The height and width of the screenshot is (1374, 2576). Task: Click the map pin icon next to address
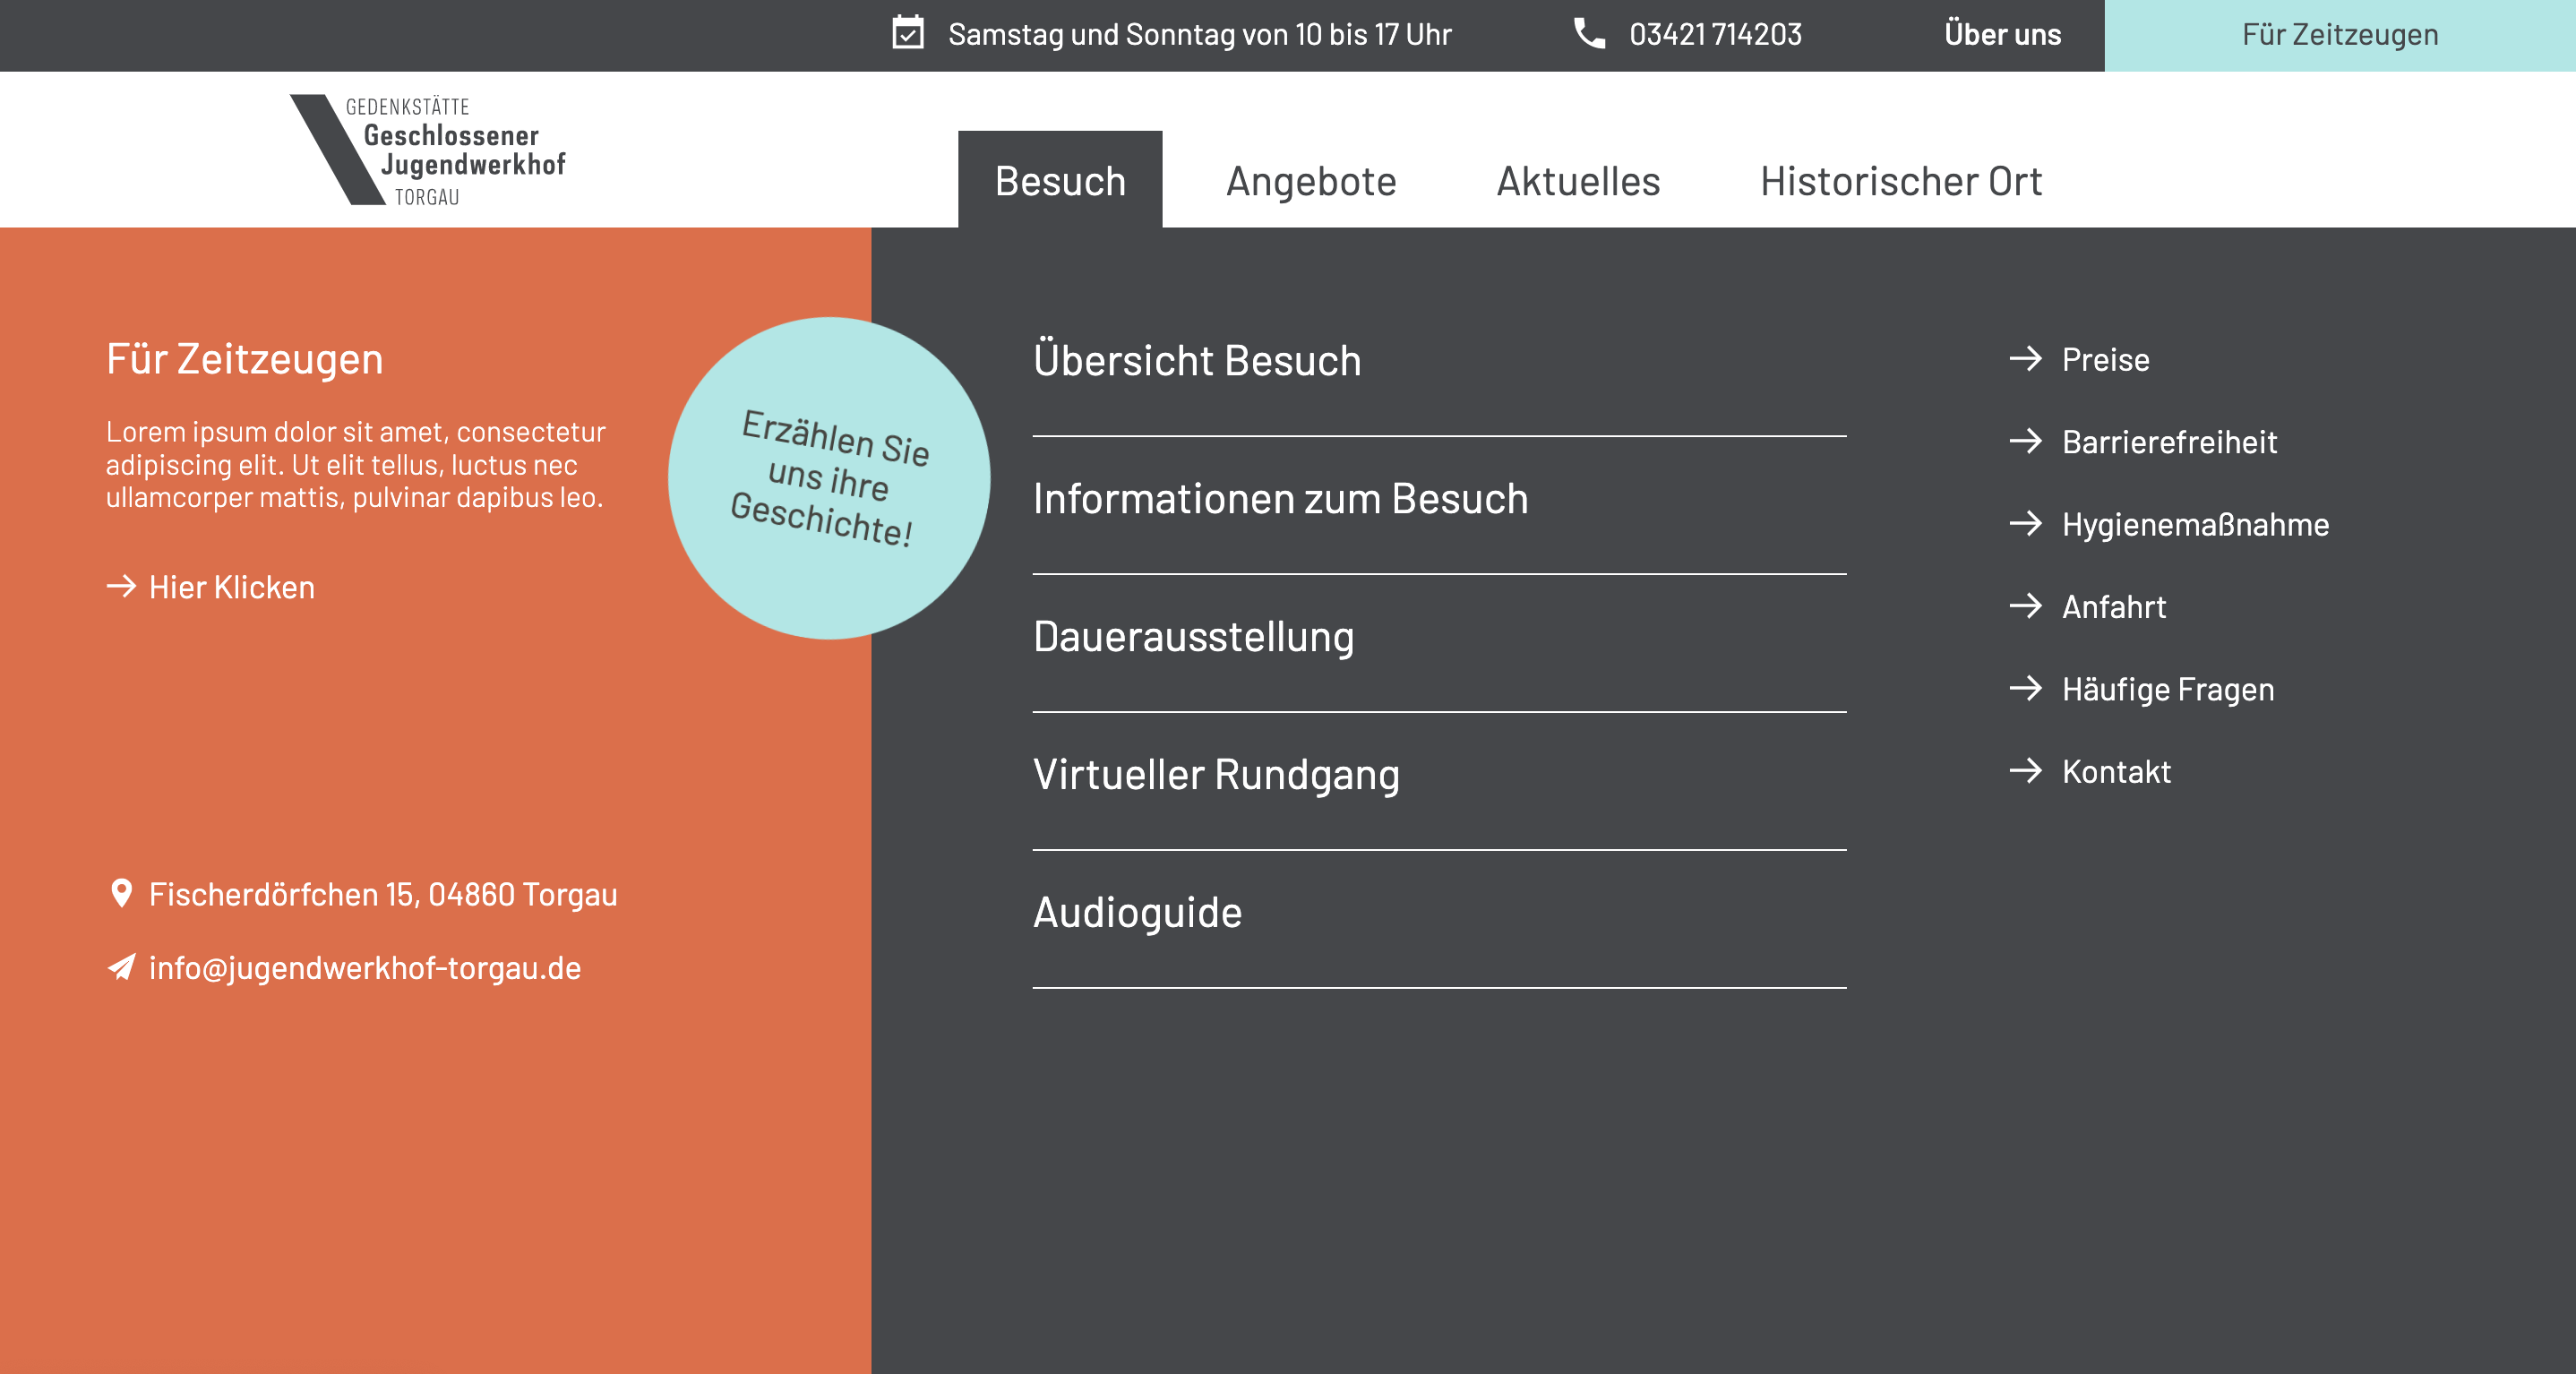(x=121, y=893)
